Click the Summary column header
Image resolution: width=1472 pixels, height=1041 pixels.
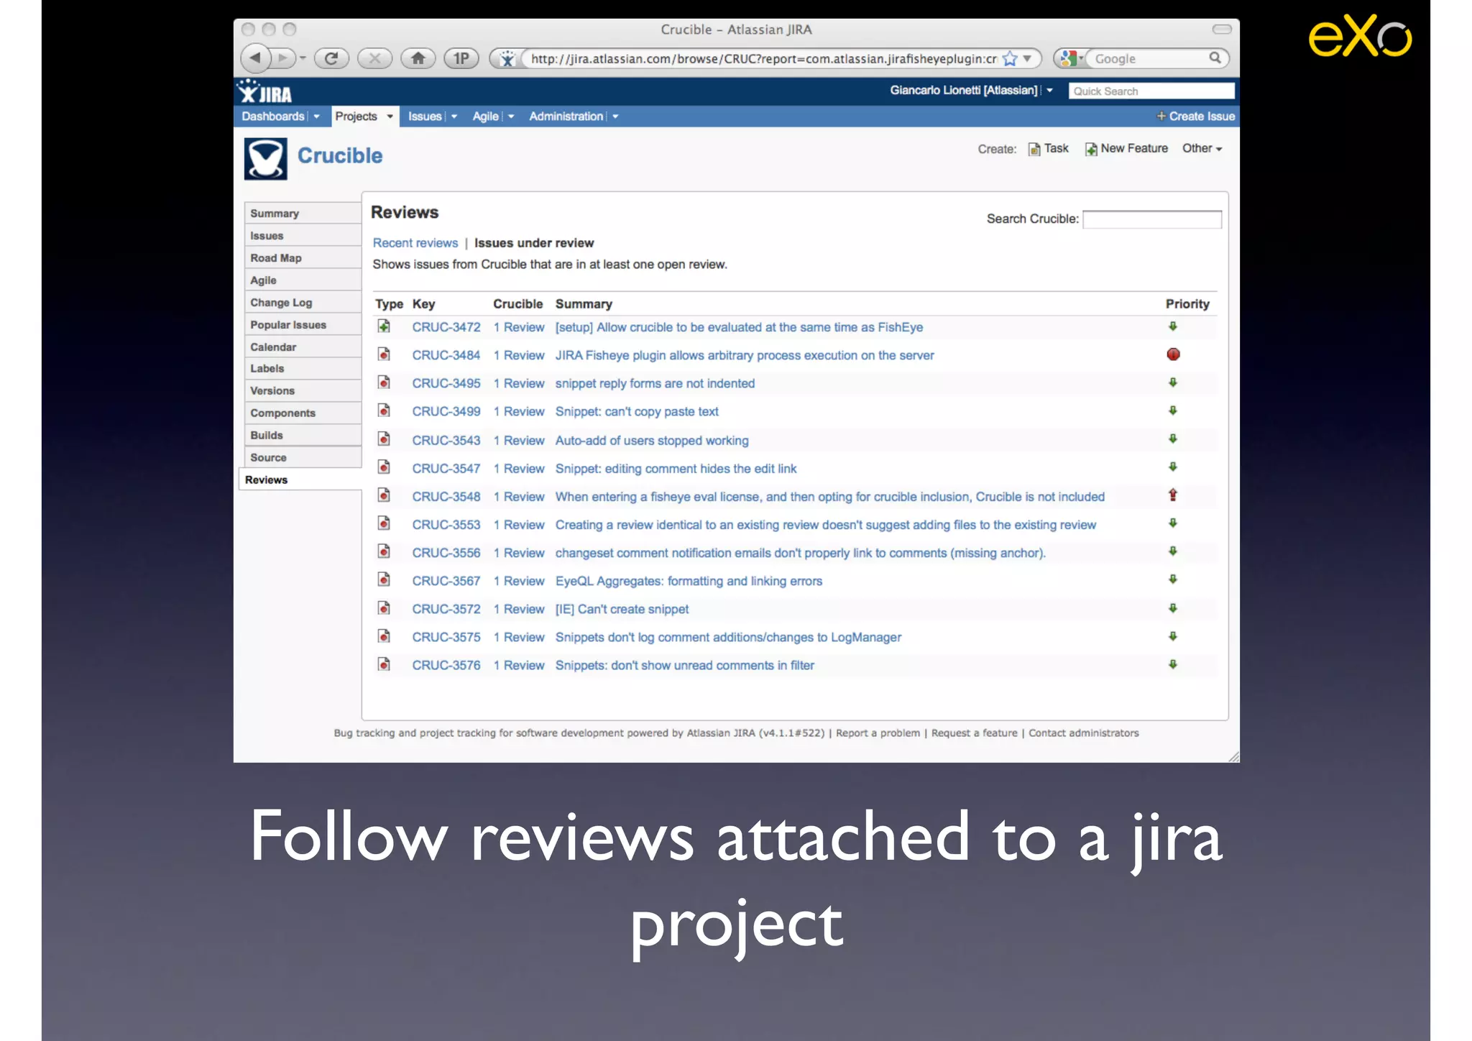pyautogui.click(x=584, y=304)
